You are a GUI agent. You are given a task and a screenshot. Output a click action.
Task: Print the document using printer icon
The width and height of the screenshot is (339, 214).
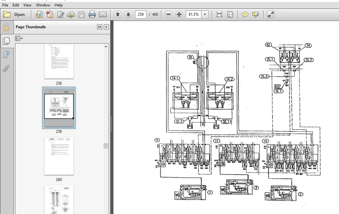[92, 14]
